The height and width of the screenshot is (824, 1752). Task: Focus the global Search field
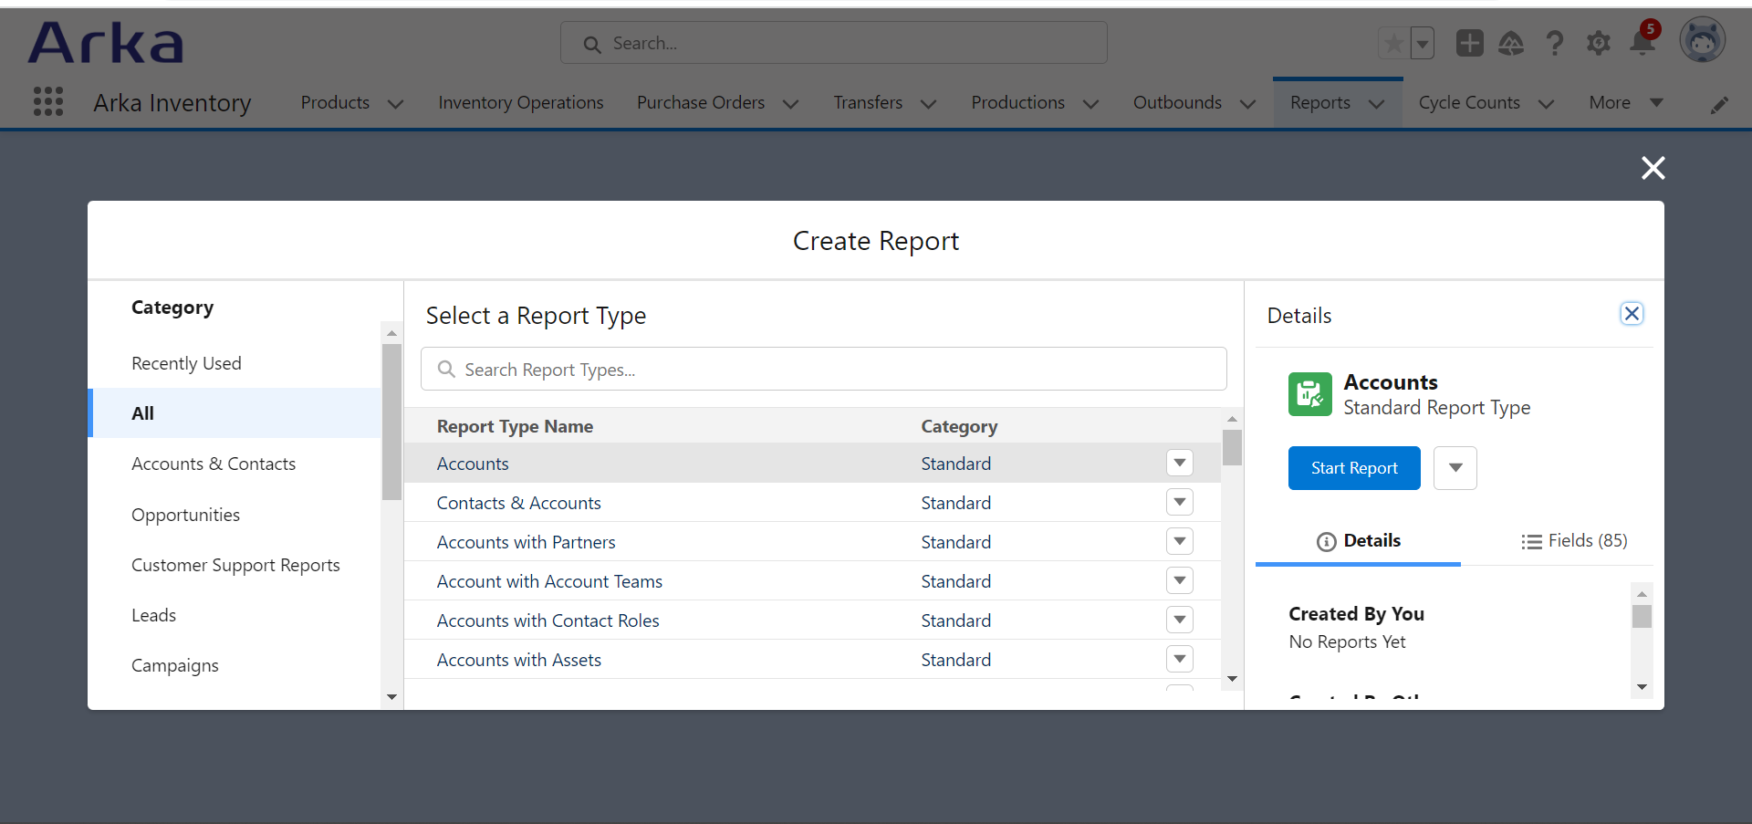tap(833, 43)
